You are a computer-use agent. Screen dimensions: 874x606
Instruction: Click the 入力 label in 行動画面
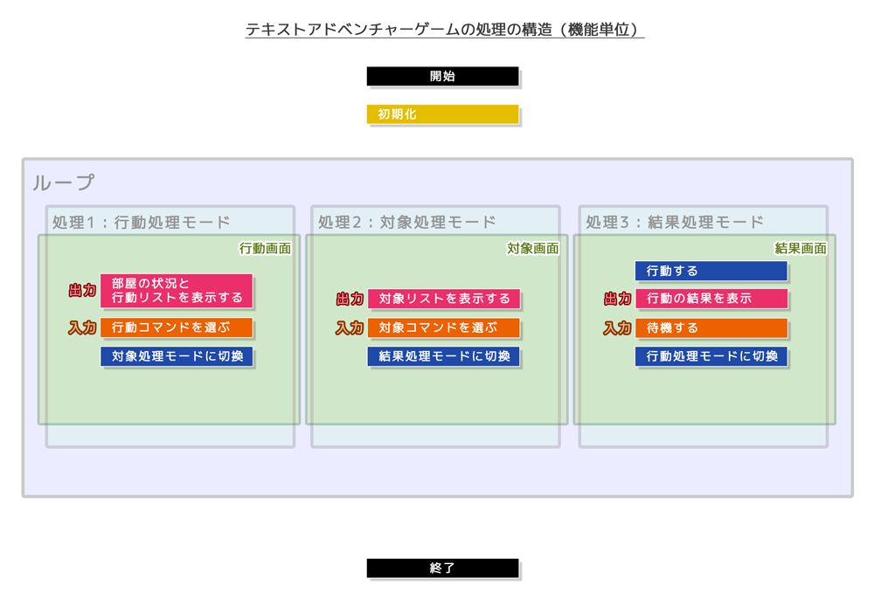(x=82, y=327)
